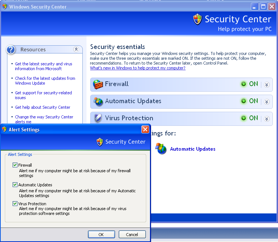Open Check for latest updates from Windows Update
The image size is (278, 242).
(45, 81)
